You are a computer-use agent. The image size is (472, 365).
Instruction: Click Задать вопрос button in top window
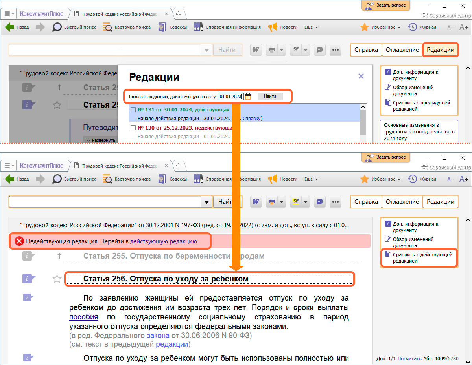tap(386, 5)
